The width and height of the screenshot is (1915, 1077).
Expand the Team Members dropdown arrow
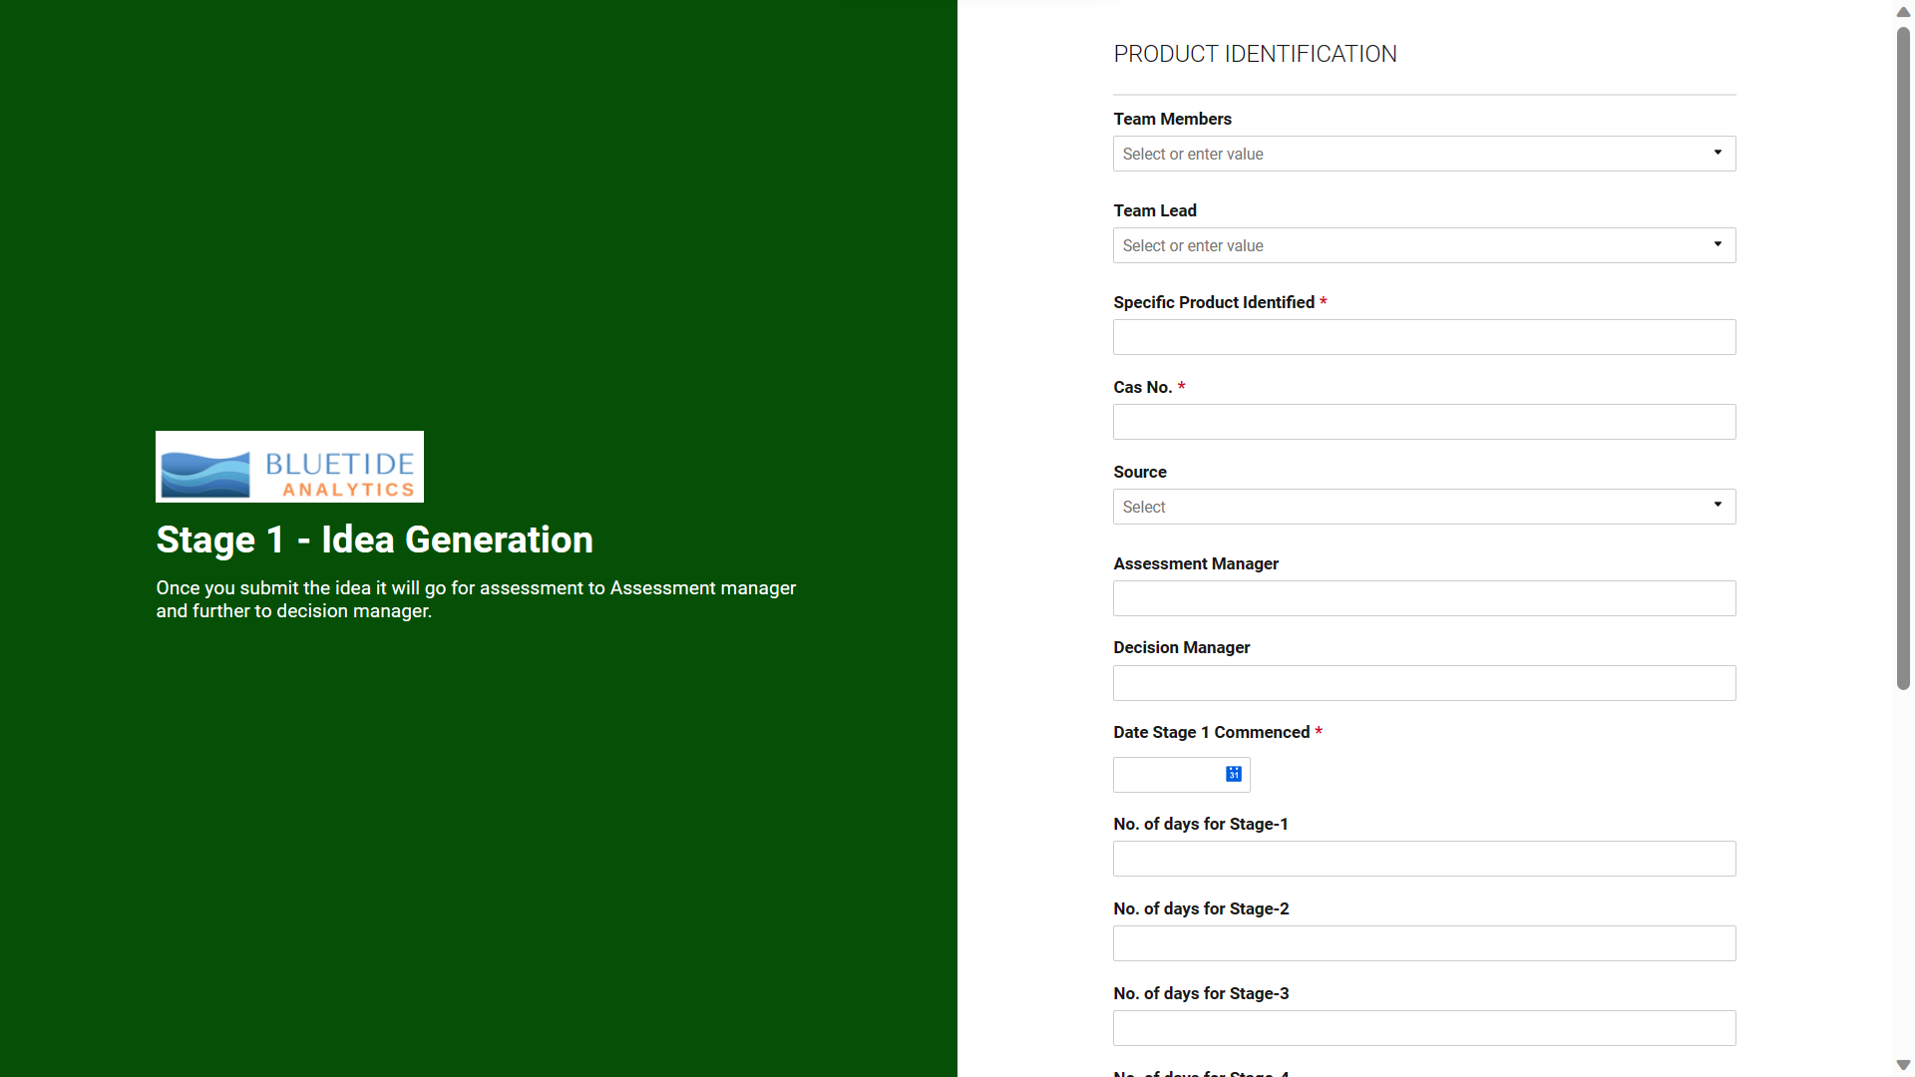1717,153
